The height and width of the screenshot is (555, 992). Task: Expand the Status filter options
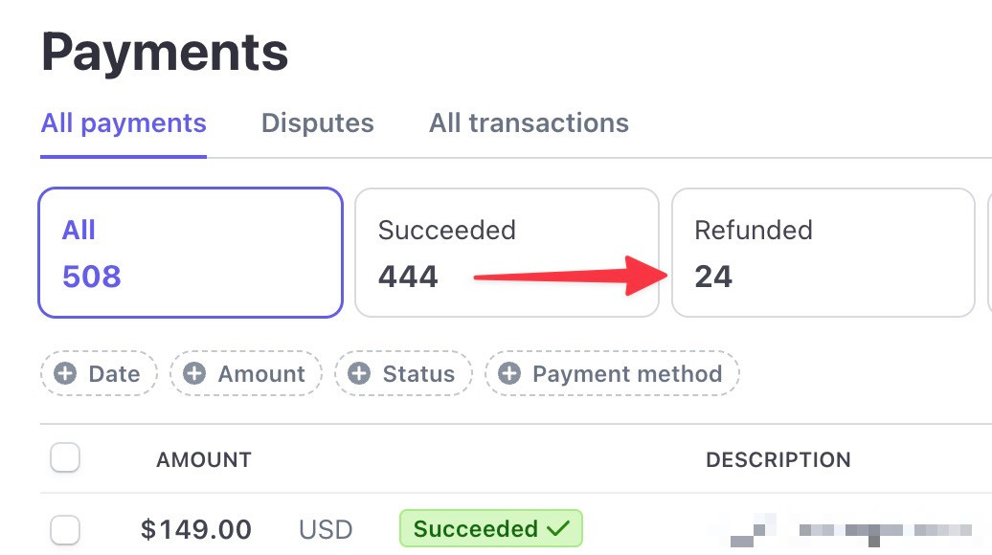click(404, 373)
